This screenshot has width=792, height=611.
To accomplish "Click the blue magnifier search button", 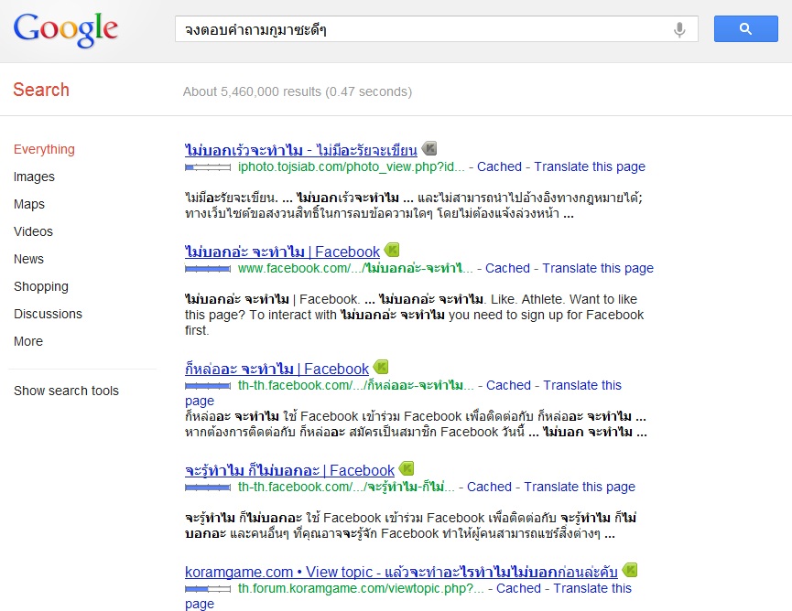I will pyautogui.click(x=745, y=28).
